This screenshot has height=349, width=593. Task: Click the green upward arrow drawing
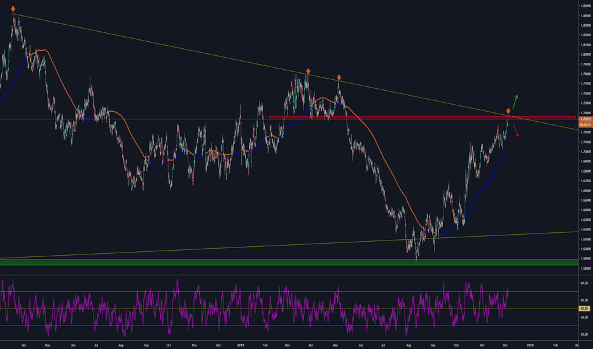[513, 102]
